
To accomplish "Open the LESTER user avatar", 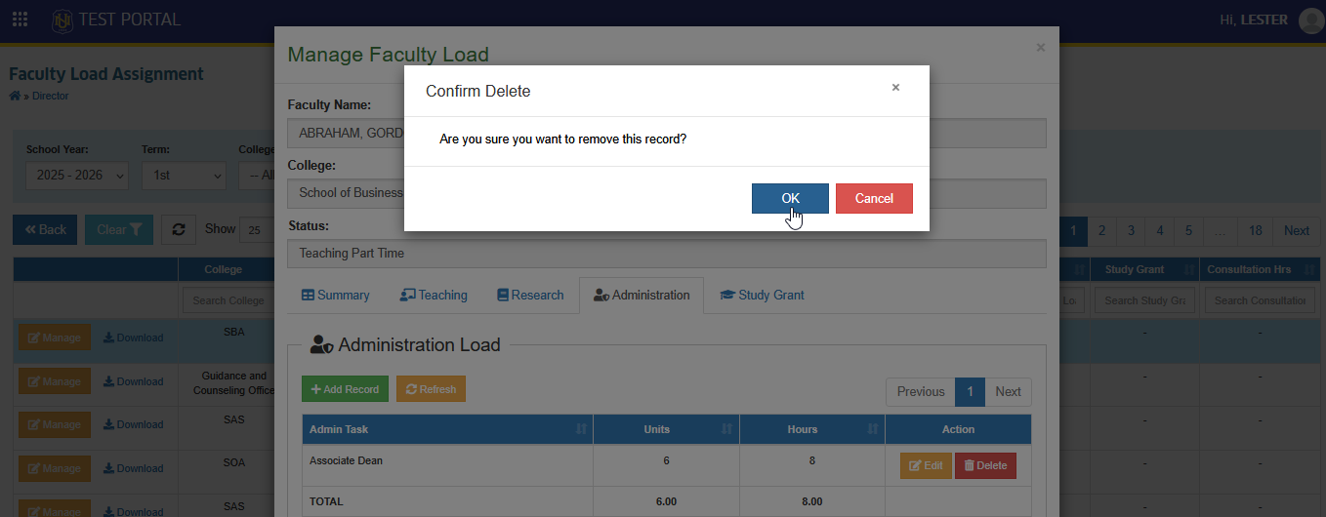I will [x=1311, y=20].
